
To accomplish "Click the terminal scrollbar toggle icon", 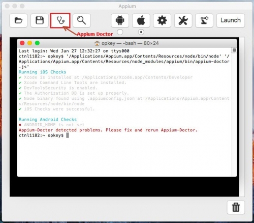I will click(x=234, y=50).
